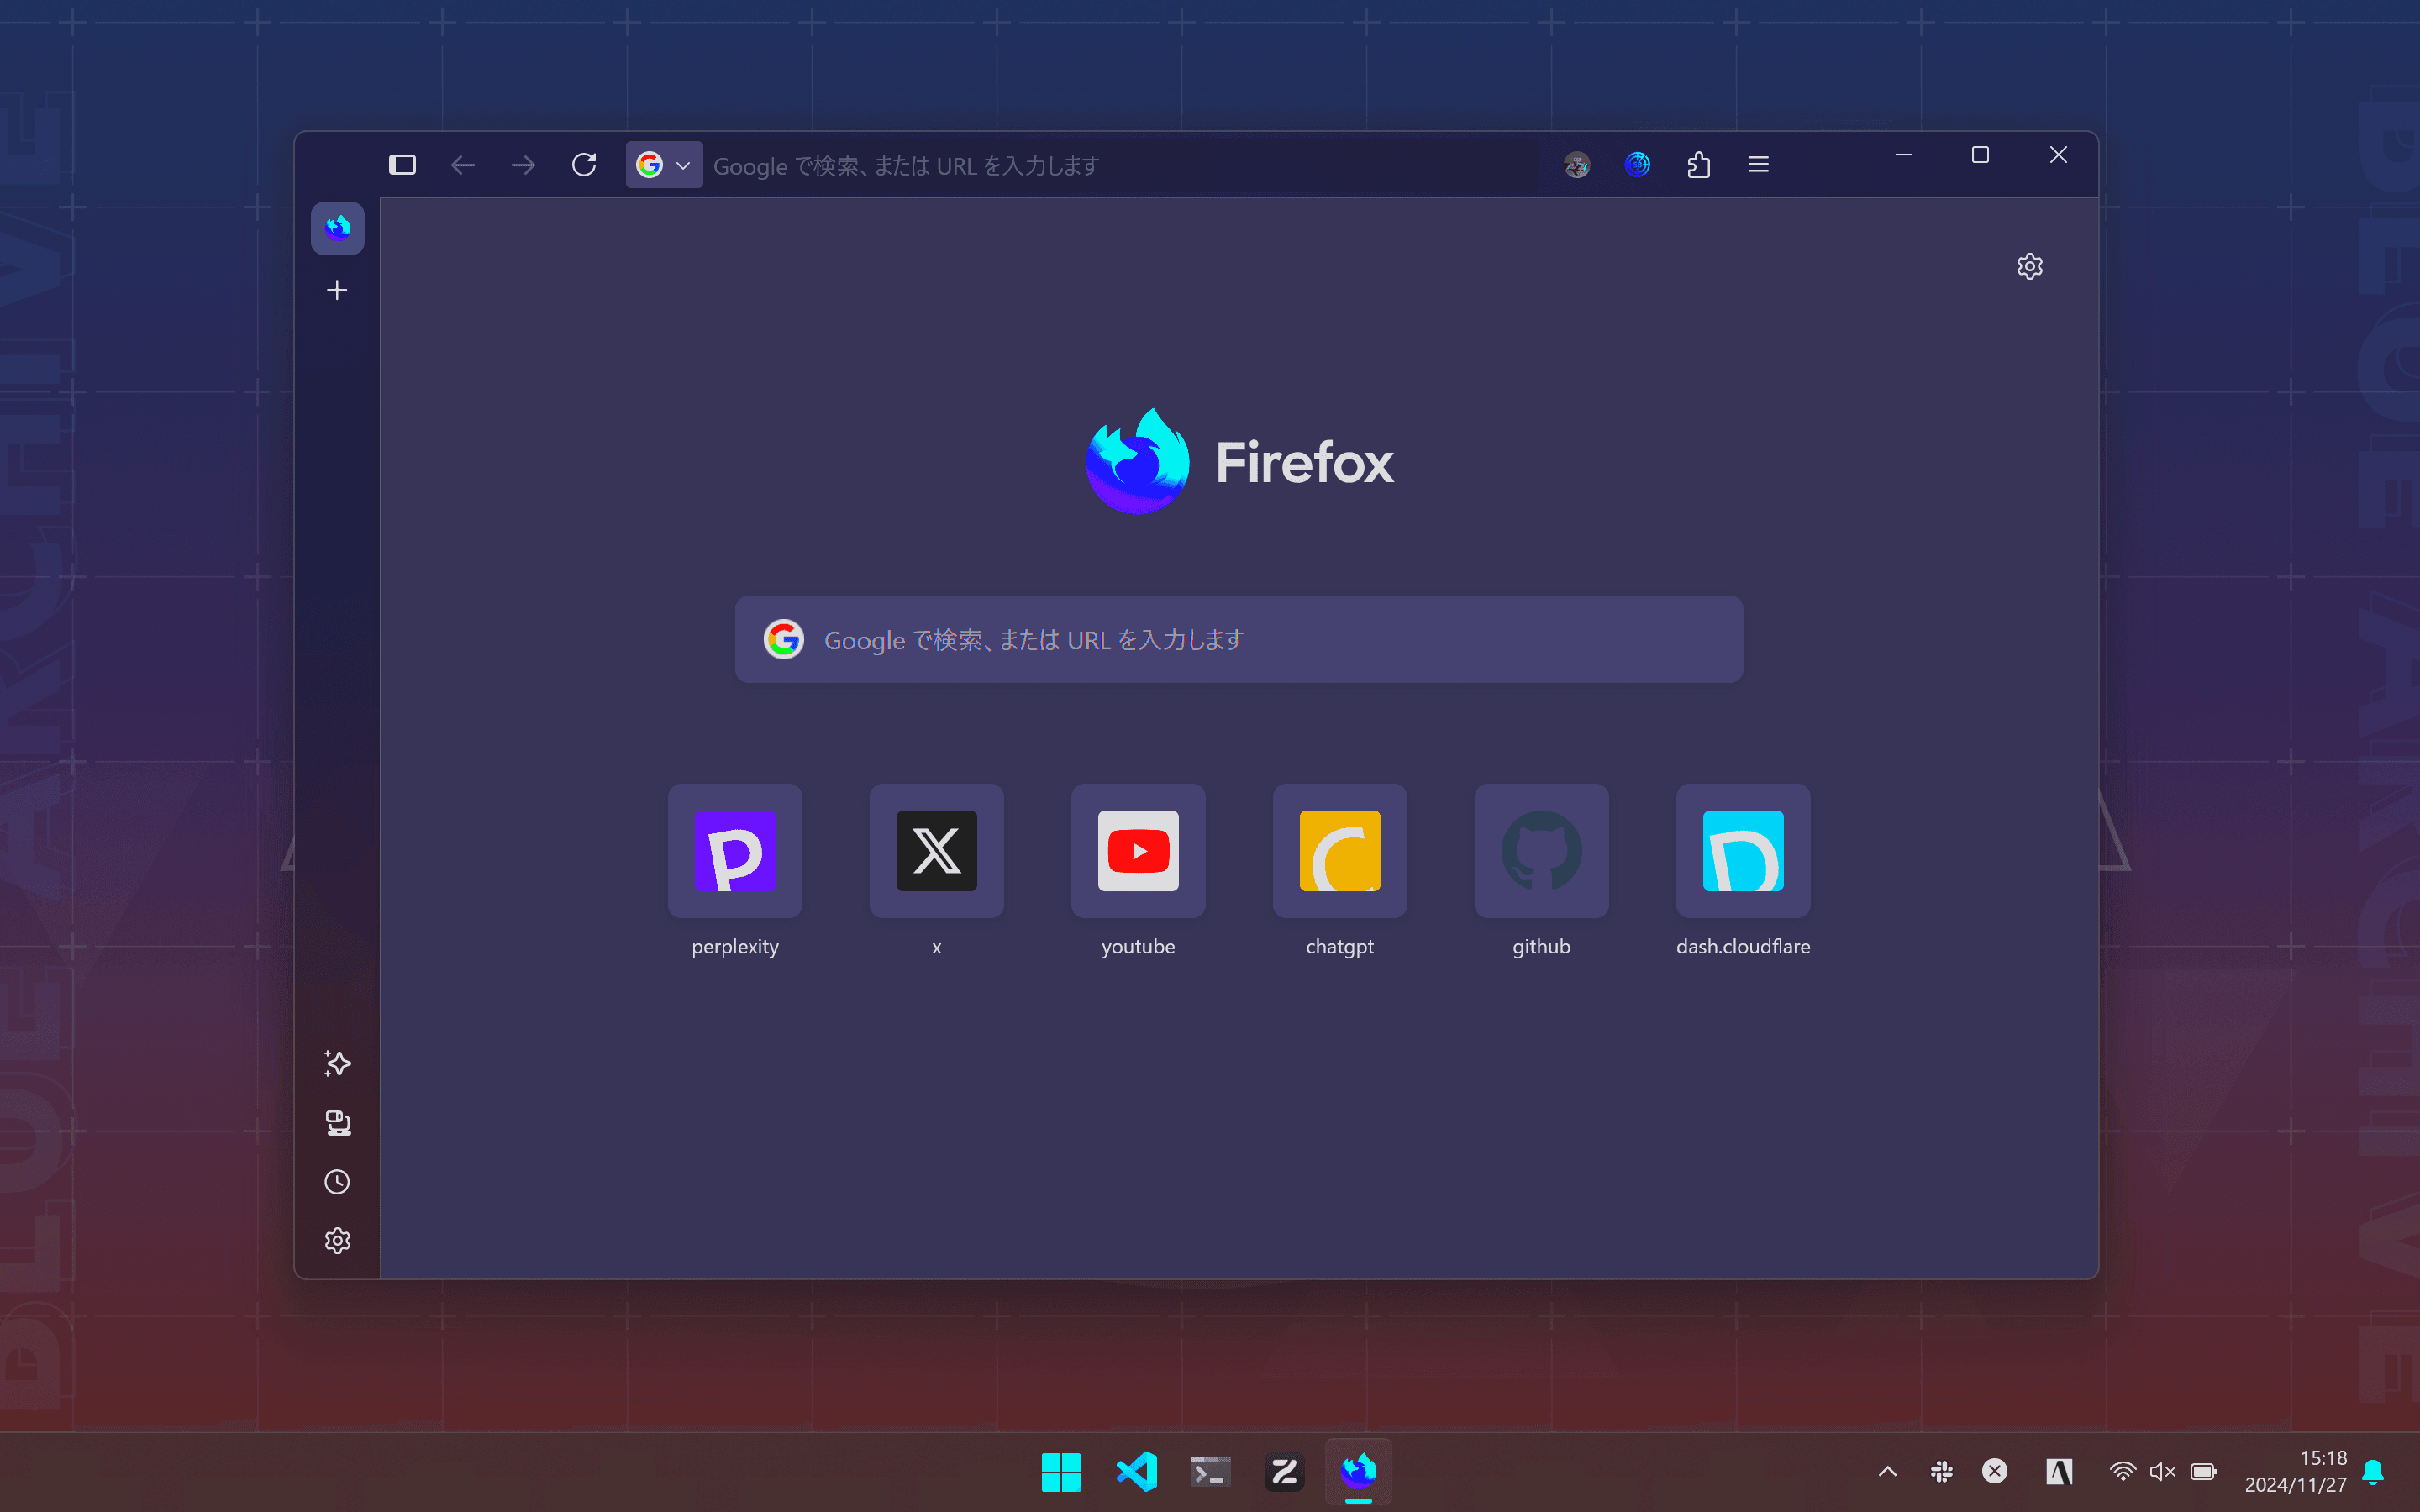
Task: Toggle the sidebar panel button
Action: point(402,165)
